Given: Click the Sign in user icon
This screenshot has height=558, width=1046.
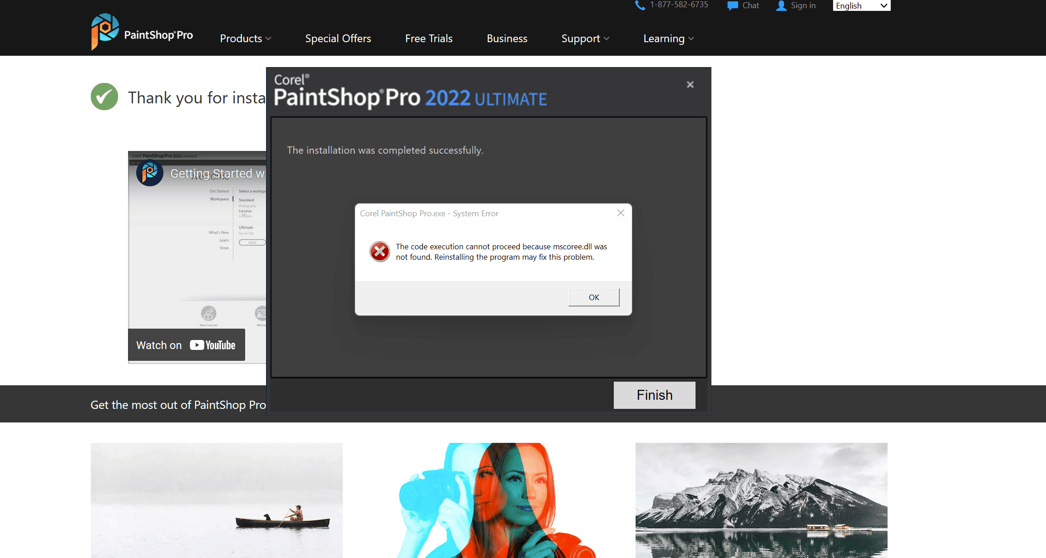Looking at the screenshot, I should point(781,5).
